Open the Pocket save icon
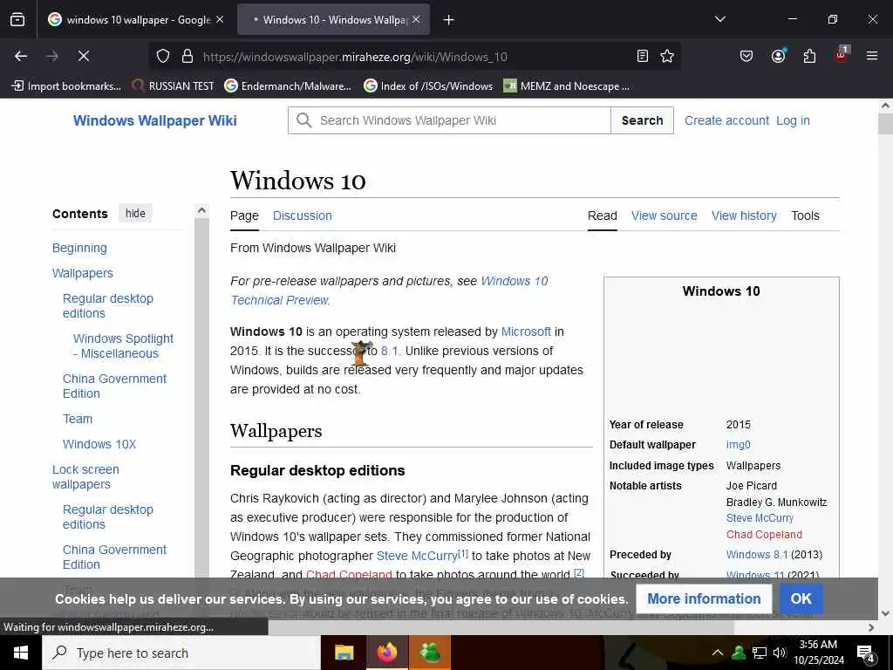This screenshot has height=670, width=893. (x=746, y=56)
